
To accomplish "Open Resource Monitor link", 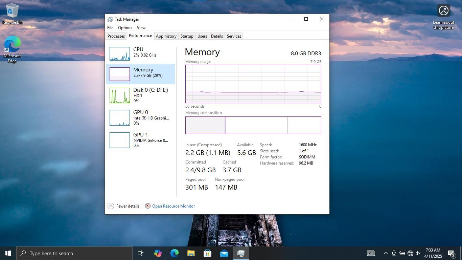I will [174, 206].
